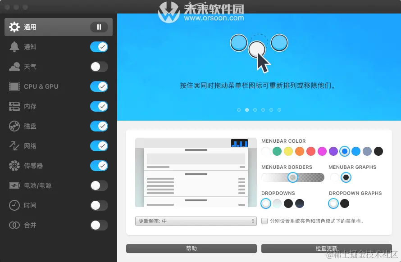Viewport: 401px width, 262px height.
Task: Open the CPU & GPU sidebar label
Action: (41, 86)
